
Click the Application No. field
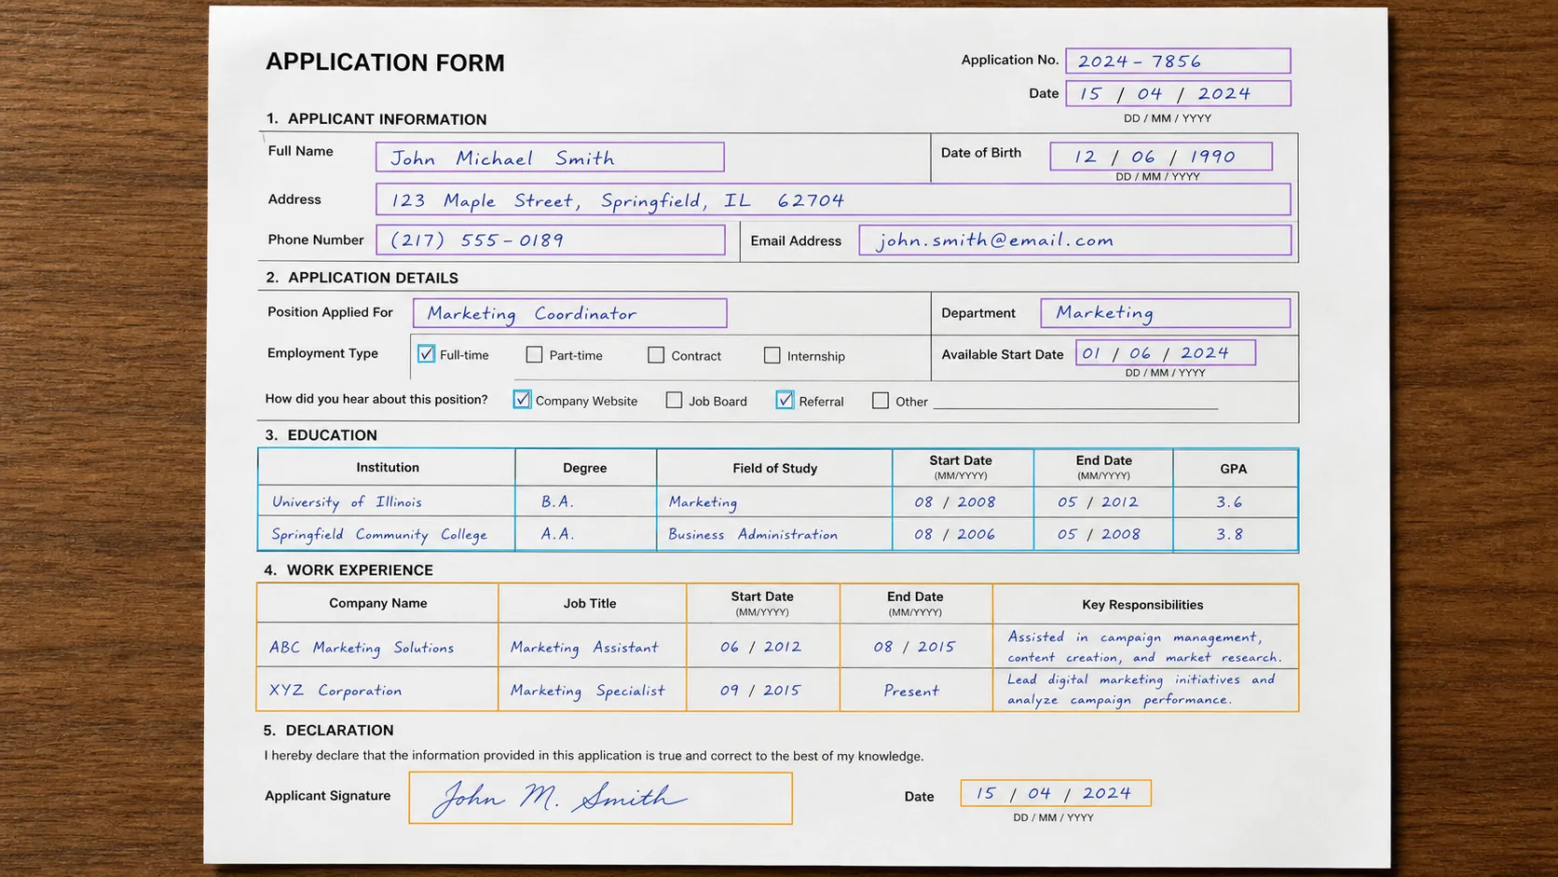click(1178, 61)
